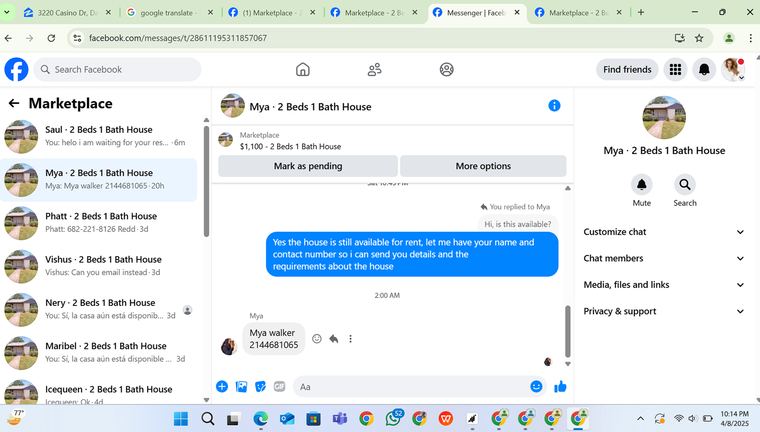Click the Search Facebook field
The height and width of the screenshot is (432, 760).
(117, 69)
